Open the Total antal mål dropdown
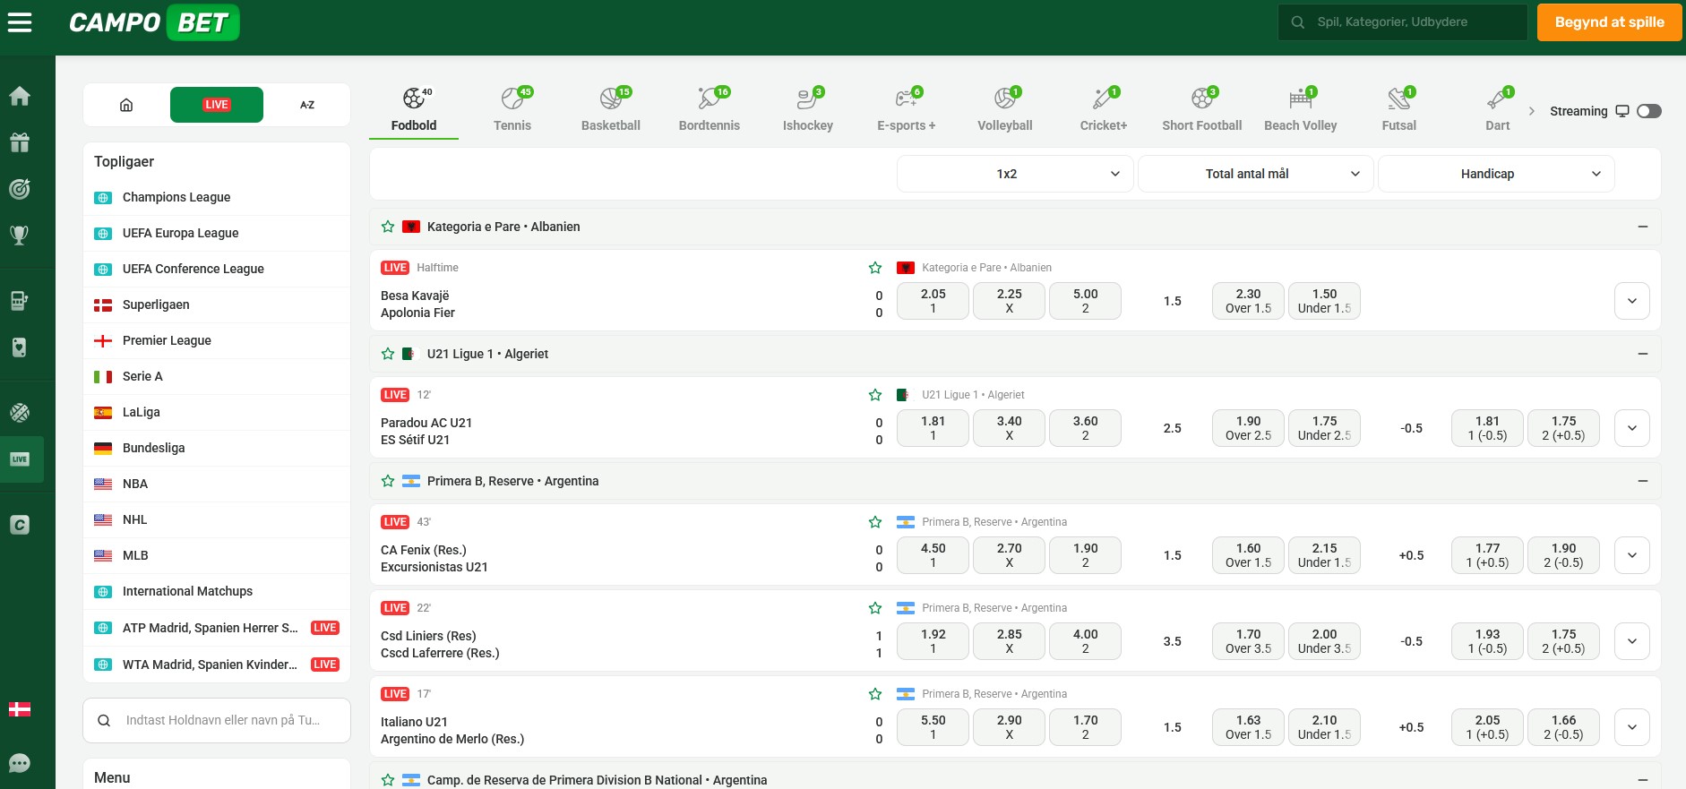The height and width of the screenshot is (789, 1686). [x=1255, y=174]
